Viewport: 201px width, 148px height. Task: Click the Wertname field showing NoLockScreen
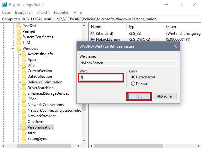pyautogui.click(x=128, y=63)
